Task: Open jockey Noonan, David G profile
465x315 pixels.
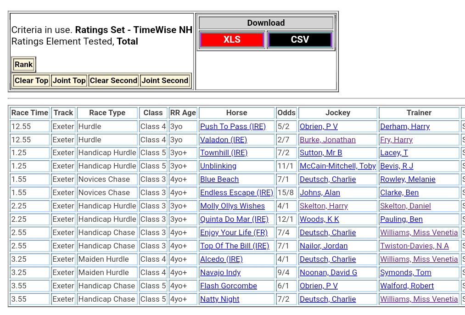Action: (x=328, y=273)
